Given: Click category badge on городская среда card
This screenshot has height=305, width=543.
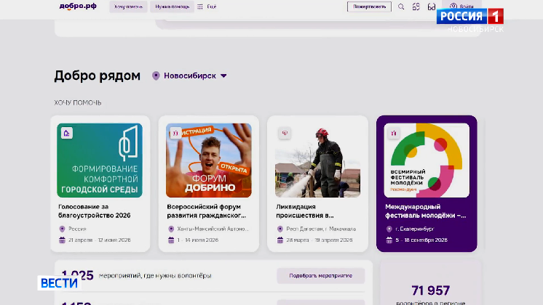Looking at the screenshot, I should click(67, 133).
